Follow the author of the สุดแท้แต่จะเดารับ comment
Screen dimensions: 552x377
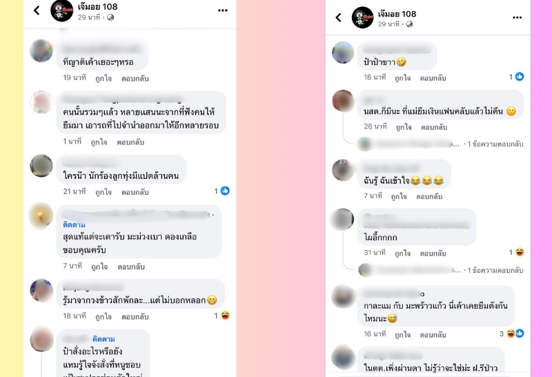coord(74,224)
